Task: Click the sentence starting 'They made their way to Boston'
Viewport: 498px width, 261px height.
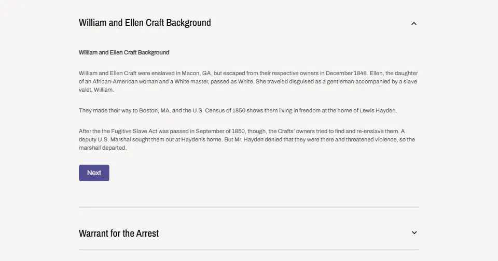Action: pyautogui.click(x=238, y=110)
